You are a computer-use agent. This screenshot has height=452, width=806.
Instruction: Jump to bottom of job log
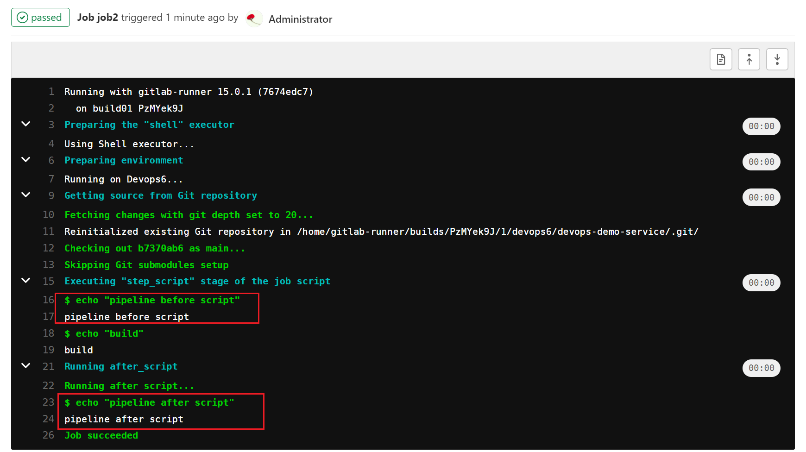tap(777, 59)
